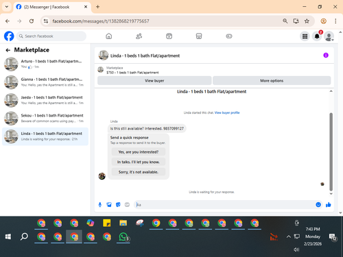Click the View buyer button
This screenshot has height=257, width=343.
pos(154,81)
